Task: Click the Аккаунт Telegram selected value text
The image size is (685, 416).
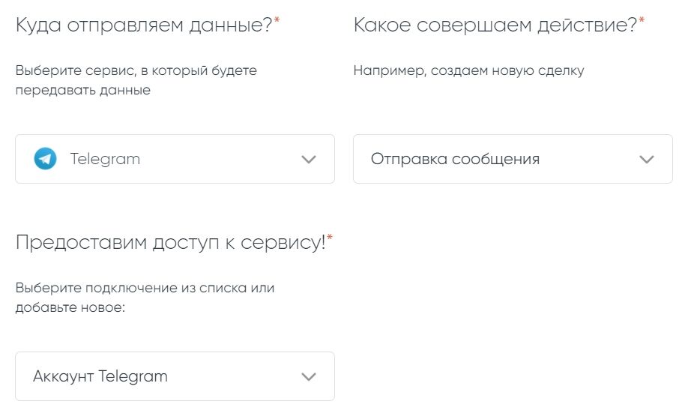Action: point(100,376)
